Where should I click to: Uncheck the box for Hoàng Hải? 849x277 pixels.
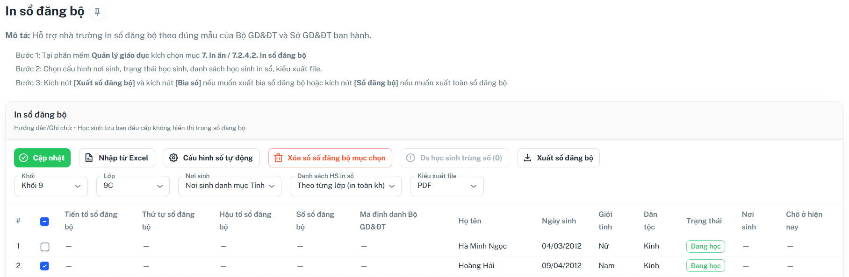tap(44, 266)
